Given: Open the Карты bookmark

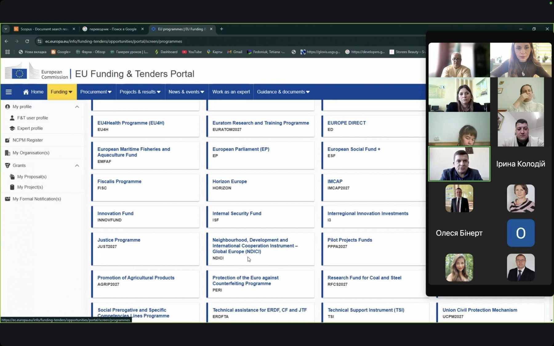Looking at the screenshot, I should (215, 52).
